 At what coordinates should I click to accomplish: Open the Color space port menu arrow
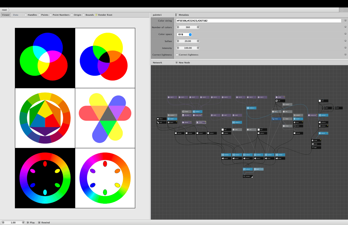[345, 34]
